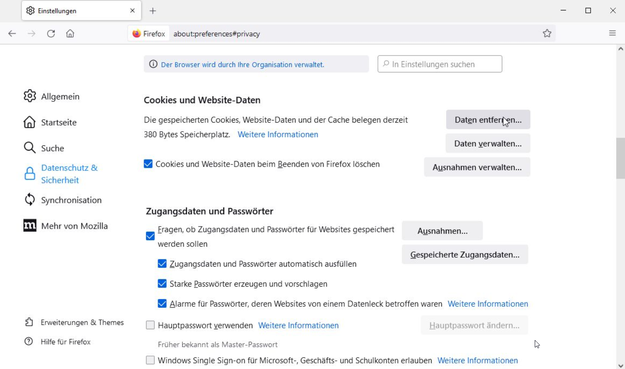625x369 pixels.
Task: Click the Erweiterungen puzzle icon
Action: click(x=29, y=322)
